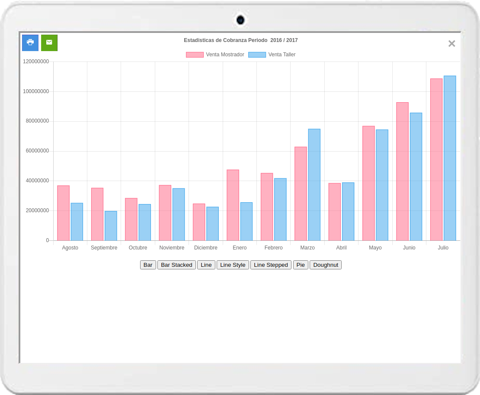This screenshot has width=480, height=395.
Task: Close the statistics chart dialog
Action: click(x=451, y=44)
